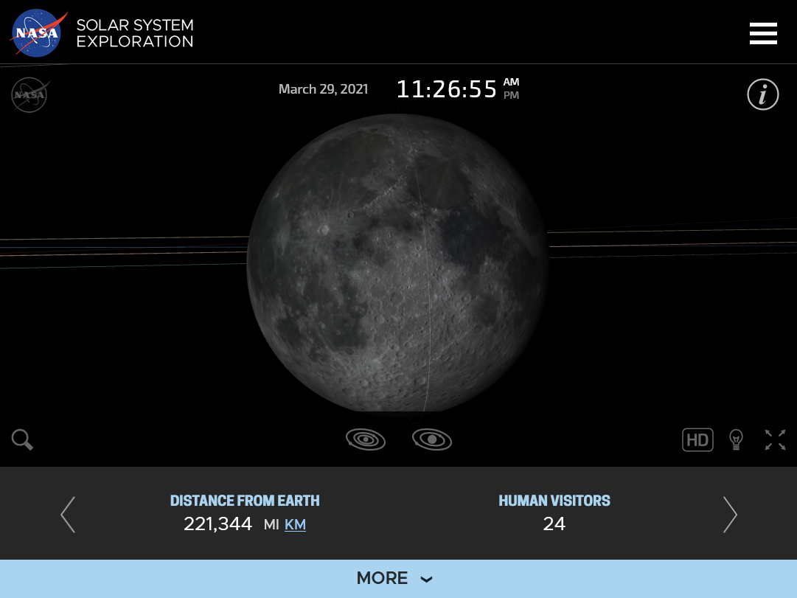The image size is (797, 598).
Task: Click the AM/PM indicator
Action: [x=512, y=88]
